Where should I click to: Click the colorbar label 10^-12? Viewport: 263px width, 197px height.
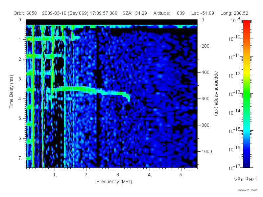pos(234,75)
